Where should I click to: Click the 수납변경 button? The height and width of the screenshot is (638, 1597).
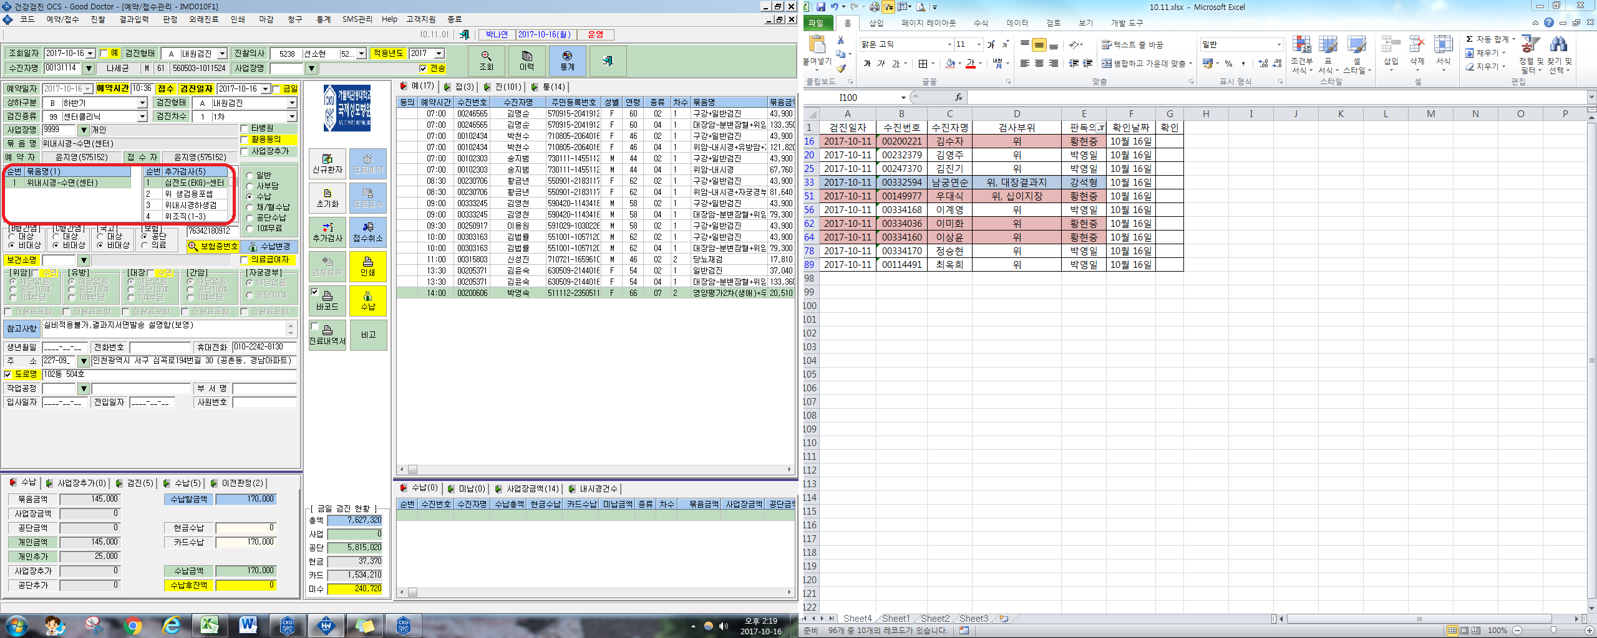coord(269,246)
